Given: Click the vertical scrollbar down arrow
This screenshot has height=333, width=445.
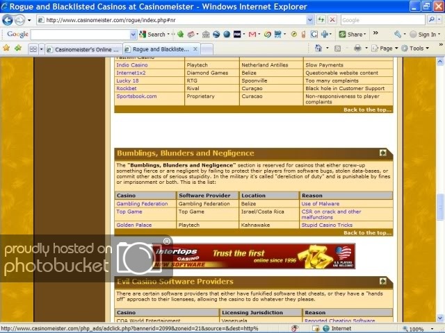Looking at the screenshot, I should [x=440, y=318].
